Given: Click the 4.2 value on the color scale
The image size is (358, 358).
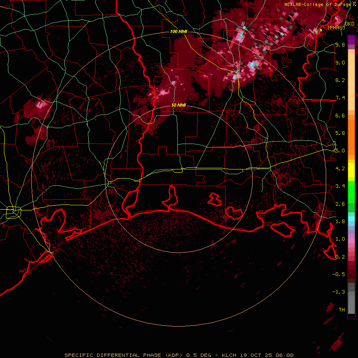Looking at the screenshot, I should (x=340, y=169).
